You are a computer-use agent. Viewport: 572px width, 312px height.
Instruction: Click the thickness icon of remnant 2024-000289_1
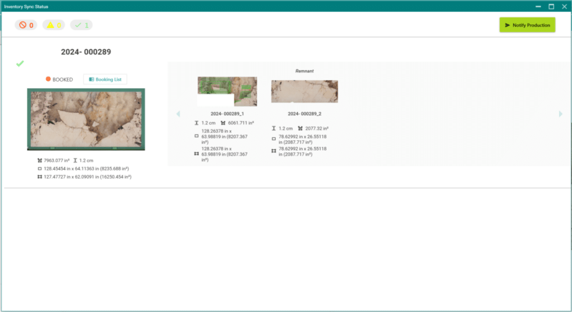click(196, 123)
